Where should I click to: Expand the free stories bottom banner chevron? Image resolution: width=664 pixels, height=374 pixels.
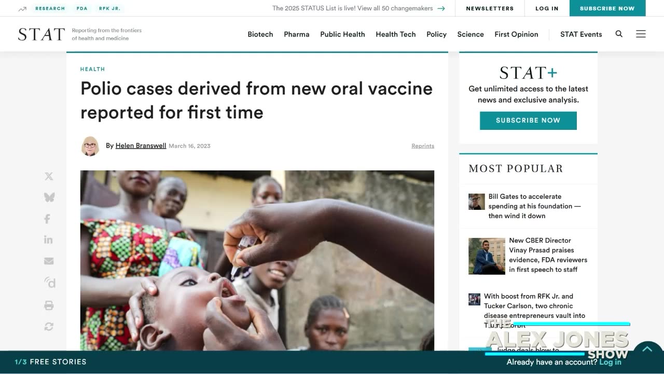point(647,350)
